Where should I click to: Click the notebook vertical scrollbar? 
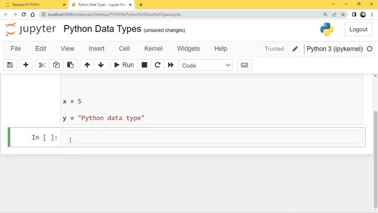(x=376, y=159)
